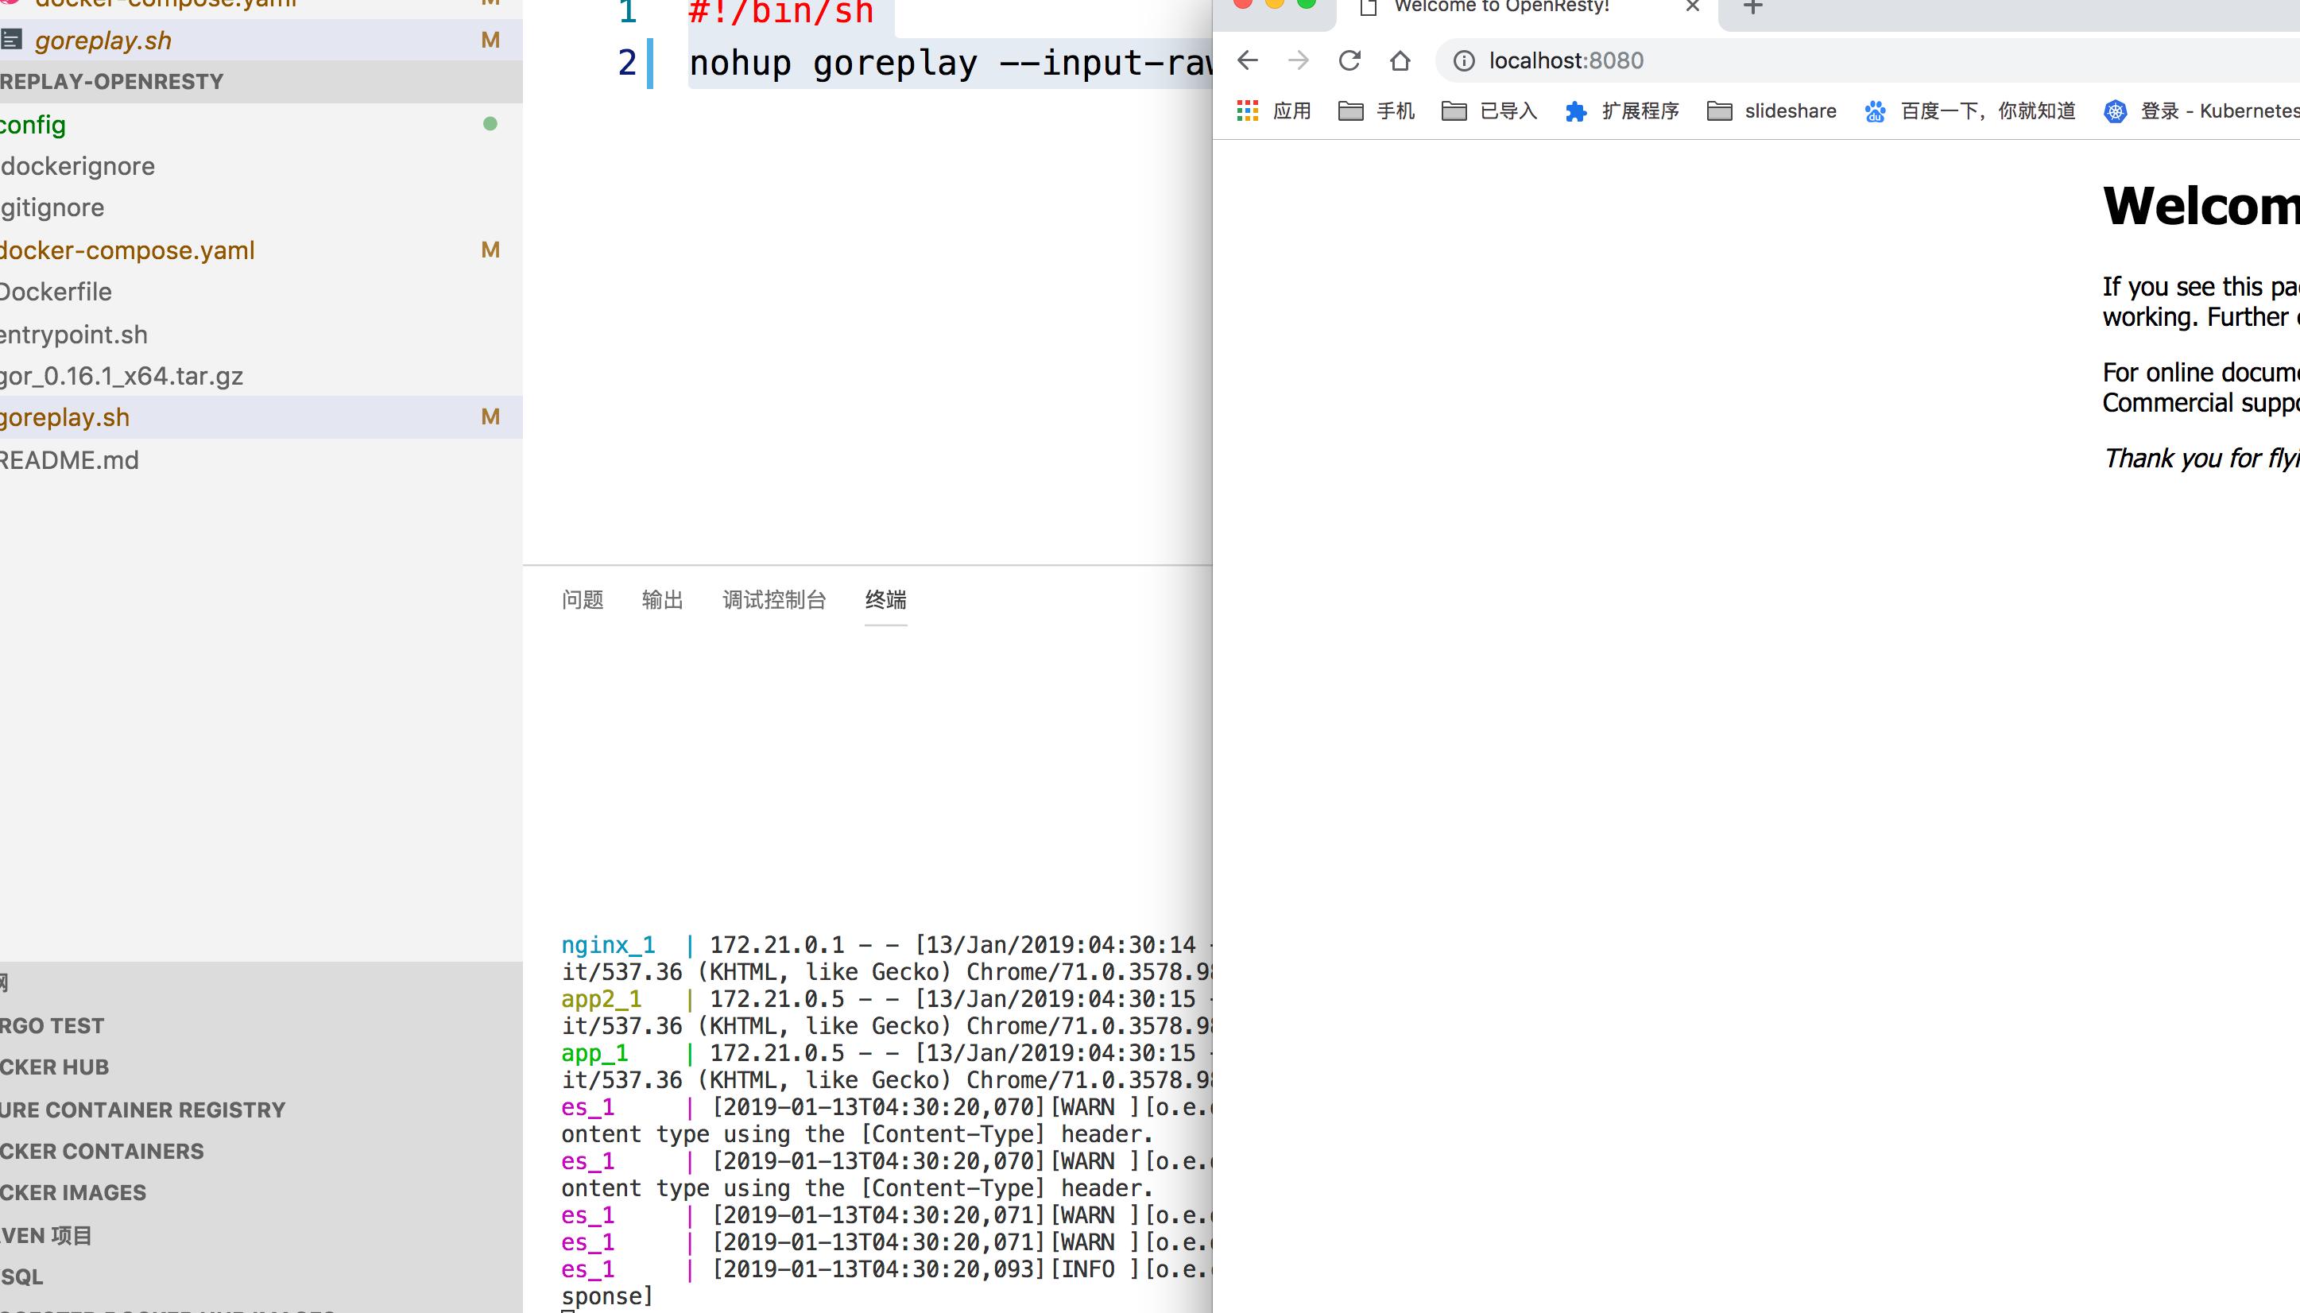Click the site info icon in address bar

click(x=1464, y=60)
